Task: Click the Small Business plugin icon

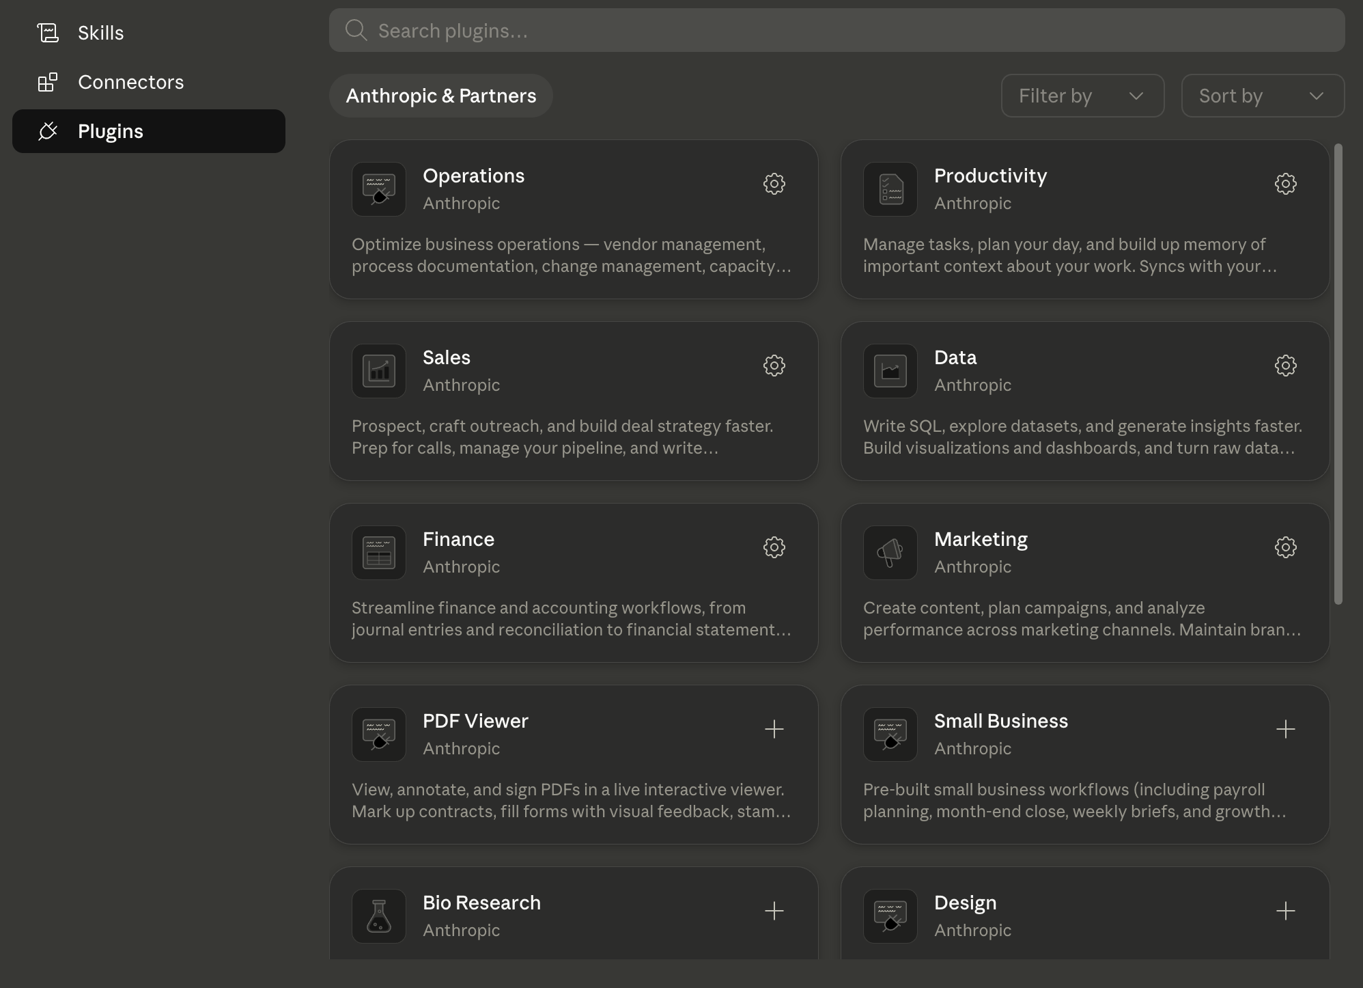Action: click(x=890, y=735)
